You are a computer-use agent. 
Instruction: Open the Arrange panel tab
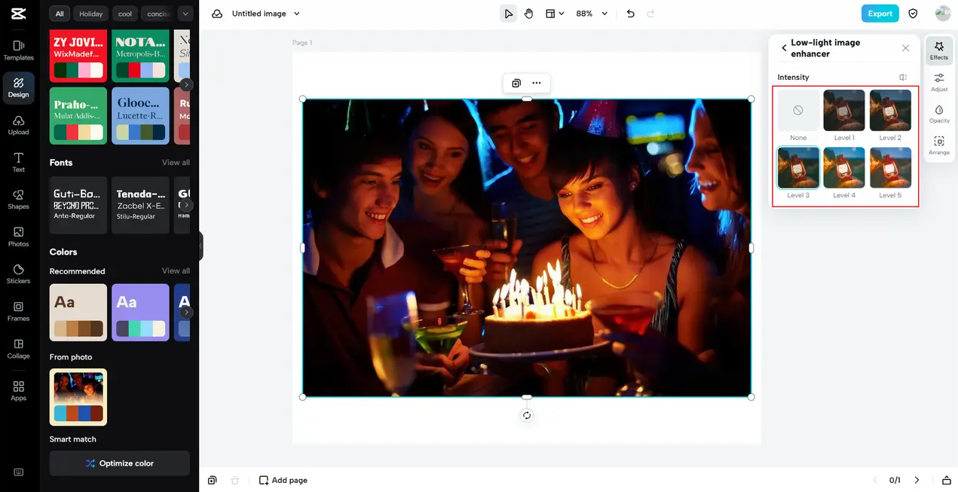939,145
